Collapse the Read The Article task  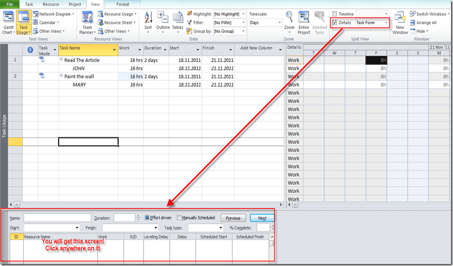click(62, 60)
